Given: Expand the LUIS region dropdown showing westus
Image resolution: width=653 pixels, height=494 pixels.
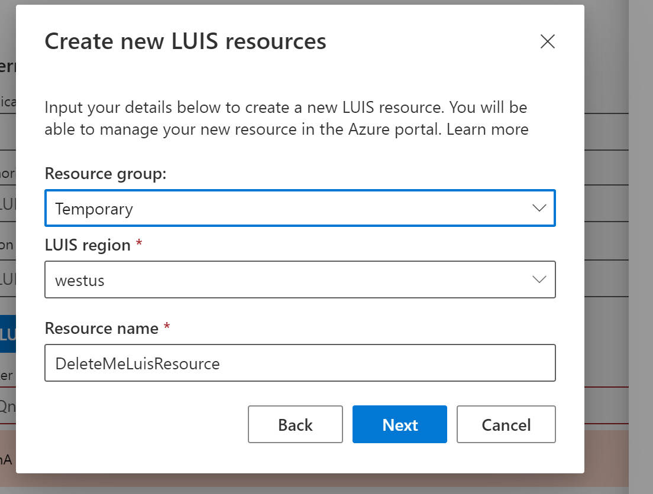Looking at the screenshot, I should 300,279.
